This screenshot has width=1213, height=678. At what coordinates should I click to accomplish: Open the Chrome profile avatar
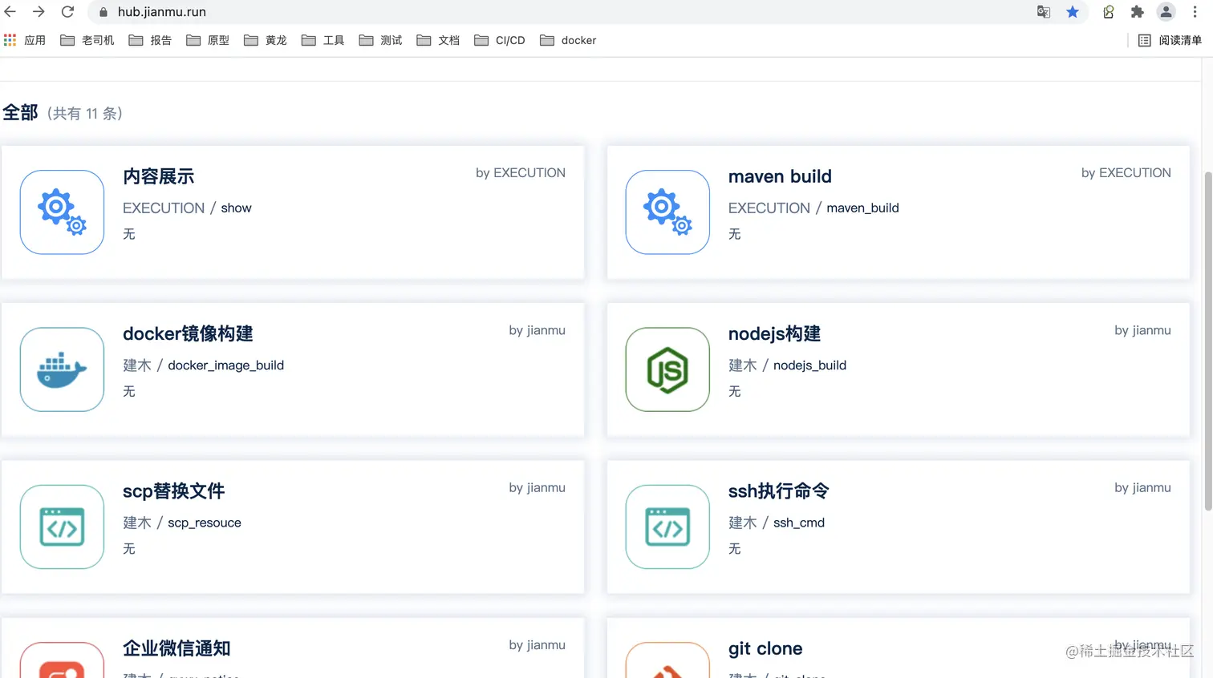pyautogui.click(x=1166, y=12)
